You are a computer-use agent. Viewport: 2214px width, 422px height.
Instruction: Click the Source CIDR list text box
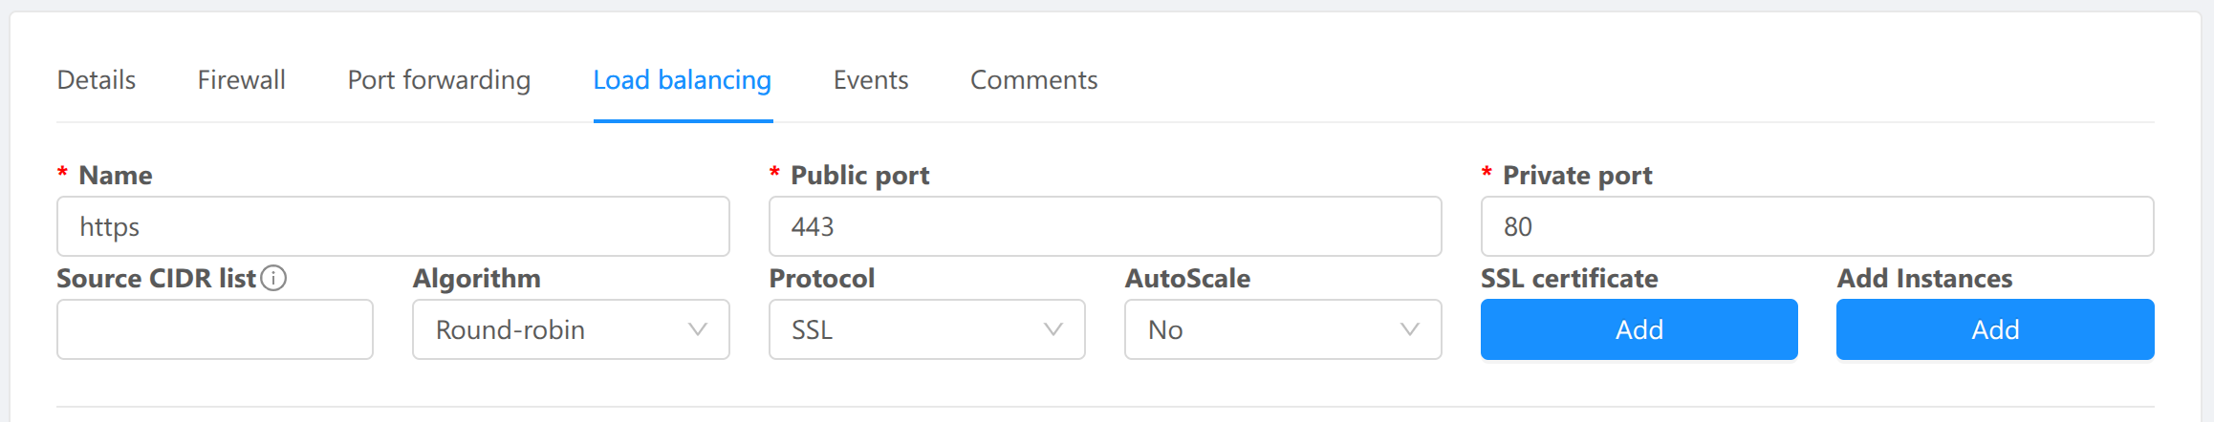point(215,329)
